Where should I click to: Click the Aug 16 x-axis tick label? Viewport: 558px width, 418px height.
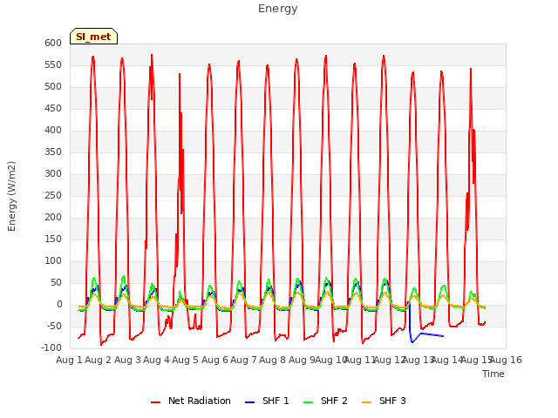[x=506, y=360]
